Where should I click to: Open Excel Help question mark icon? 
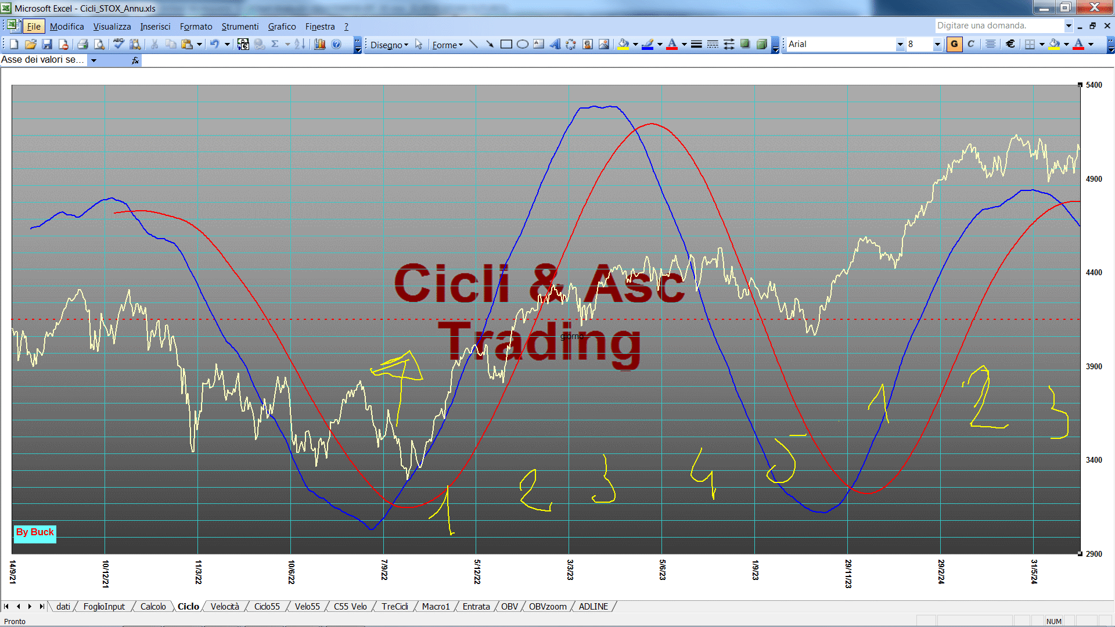click(336, 44)
